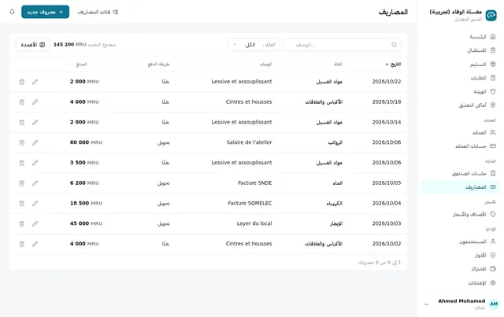
Task: Edit the Facture SOMELEC expense
Action: [35, 203]
